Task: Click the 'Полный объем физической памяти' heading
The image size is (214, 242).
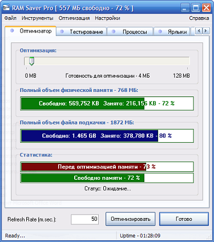Action: [x=79, y=90]
